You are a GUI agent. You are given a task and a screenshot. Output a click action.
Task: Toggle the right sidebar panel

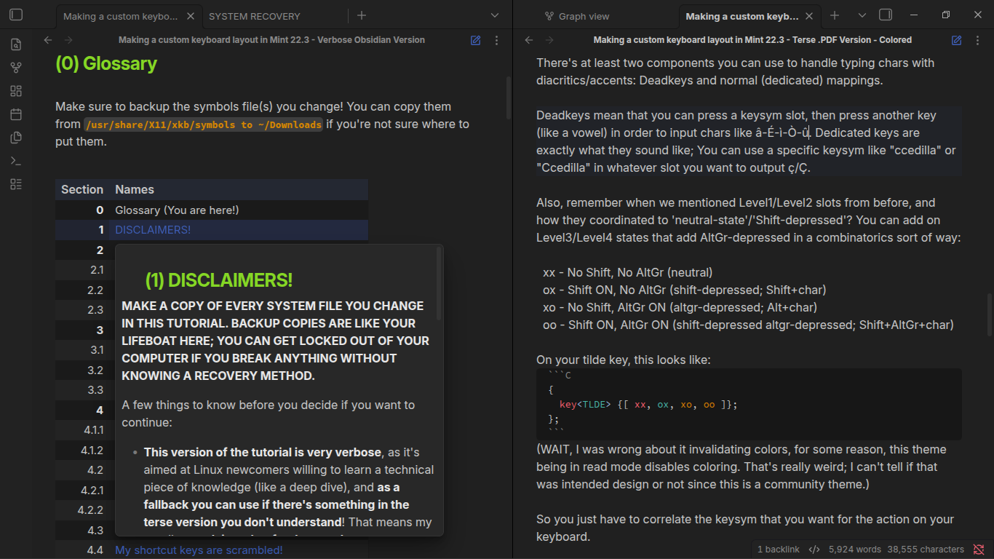click(x=886, y=15)
